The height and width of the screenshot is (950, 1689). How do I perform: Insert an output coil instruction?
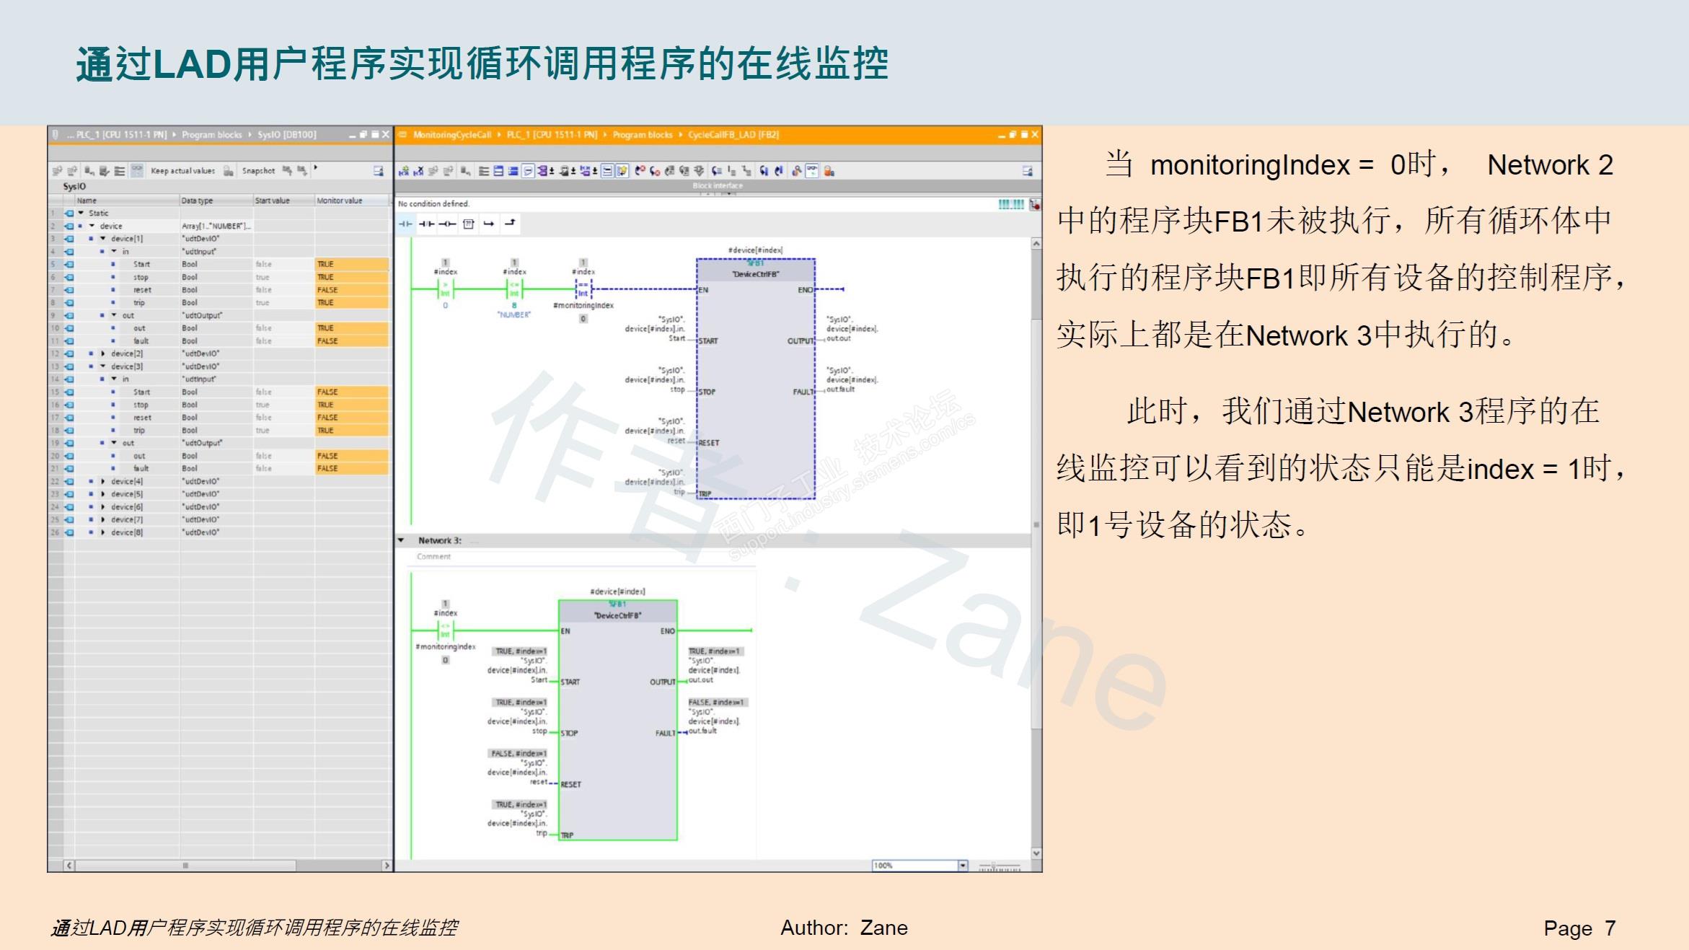[447, 224]
